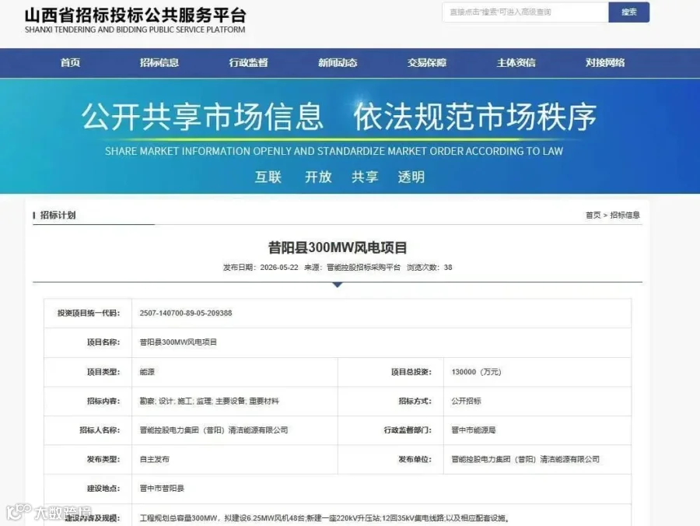Select 行政监督 in the navigation bar

tap(249, 62)
